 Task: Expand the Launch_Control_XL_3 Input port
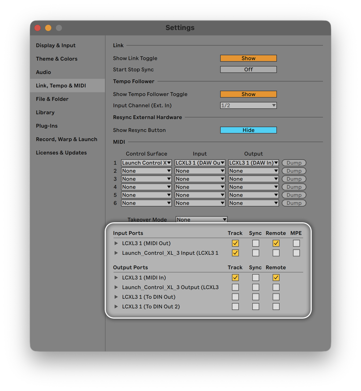tap(116, 253)
